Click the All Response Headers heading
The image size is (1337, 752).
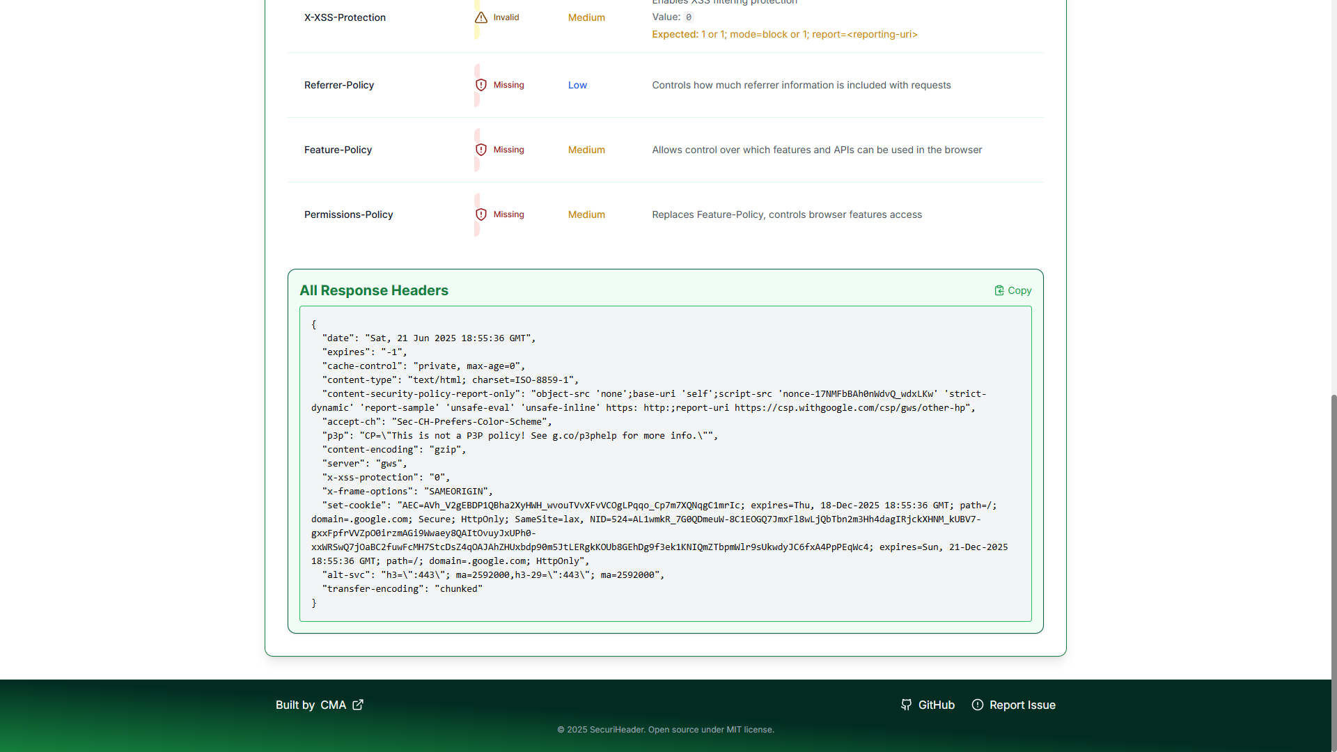click(374, 290)
